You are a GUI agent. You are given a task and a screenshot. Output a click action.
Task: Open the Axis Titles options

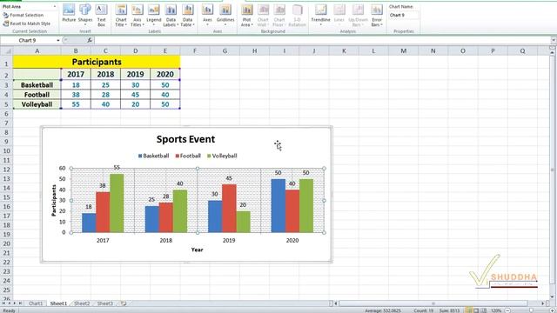tap(138, 15)
